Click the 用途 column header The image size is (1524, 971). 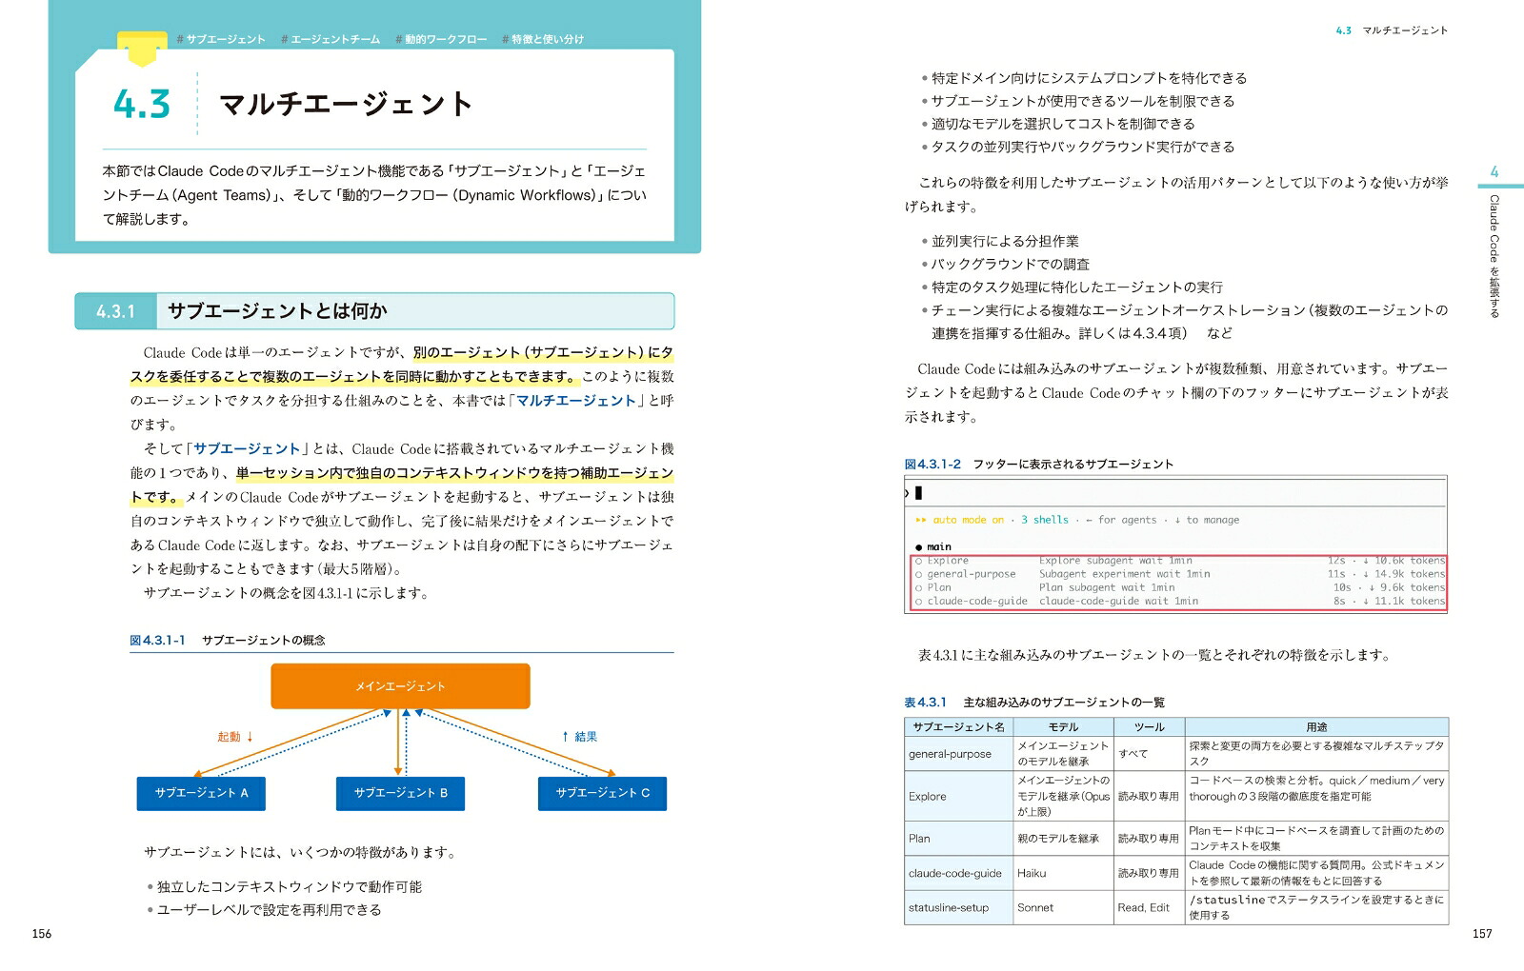click(x=1316, y=727)
